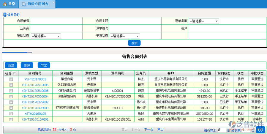Expand the 审批状态 dropdown
This screenshot has height=134, width=267.
pyautogui.click(x=45, y=36)
